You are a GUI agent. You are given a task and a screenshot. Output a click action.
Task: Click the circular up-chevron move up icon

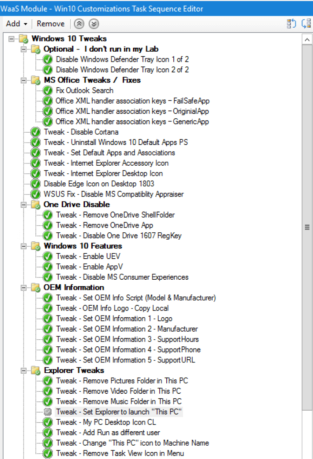[79, 24]
